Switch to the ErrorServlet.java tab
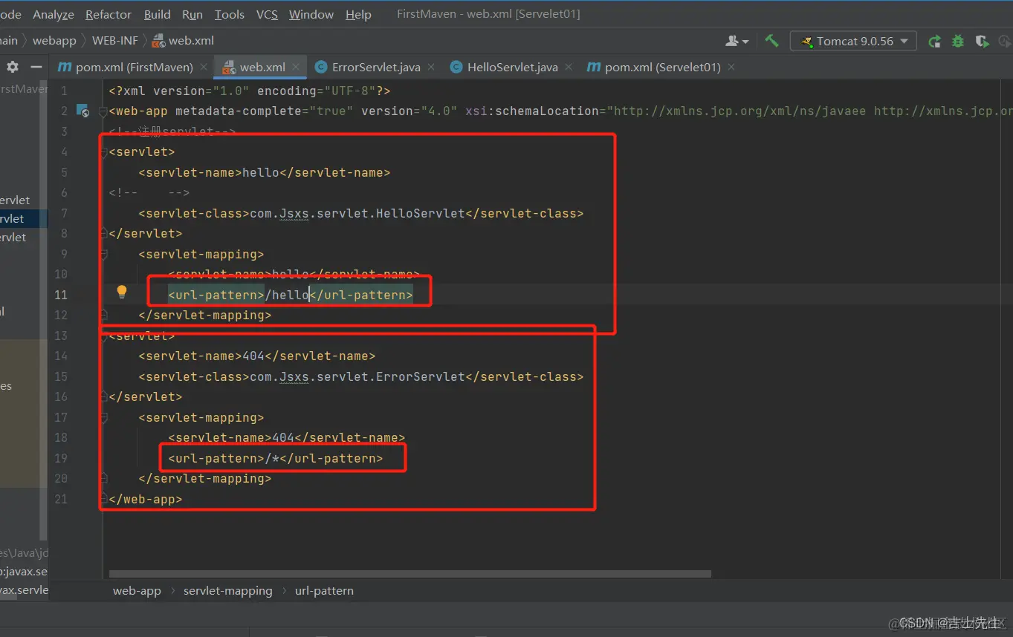The height and width of the screenshot is (637, 1013). click(x=376, y=67)
